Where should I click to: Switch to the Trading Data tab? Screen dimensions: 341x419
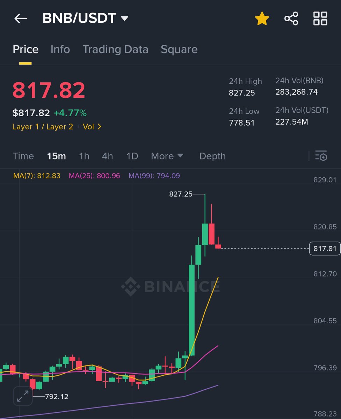(115, 50)
